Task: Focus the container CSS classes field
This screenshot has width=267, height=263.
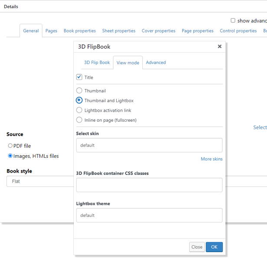Action: click(149, 185)
